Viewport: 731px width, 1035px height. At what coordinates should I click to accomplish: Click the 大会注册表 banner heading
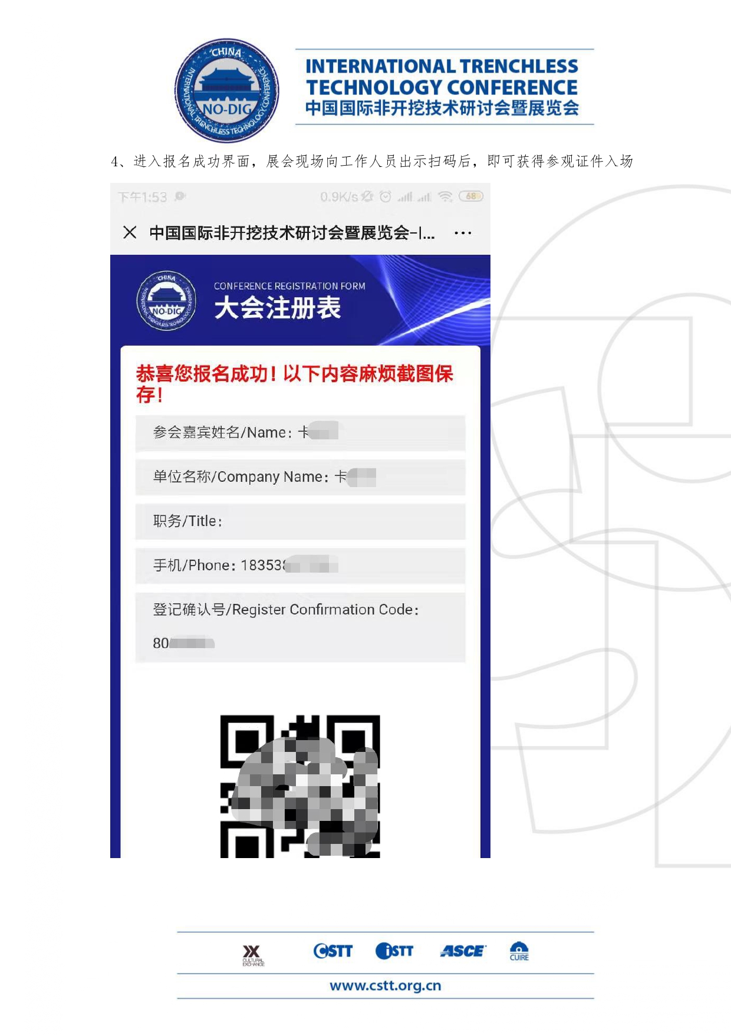pyautogui.click(x=277, y=308)
